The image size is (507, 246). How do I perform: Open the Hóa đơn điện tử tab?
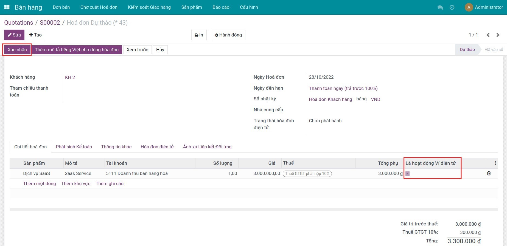coord(157,147)
